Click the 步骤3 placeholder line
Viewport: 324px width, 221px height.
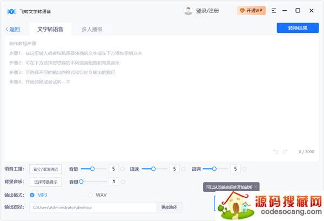[x=62, y=72]
